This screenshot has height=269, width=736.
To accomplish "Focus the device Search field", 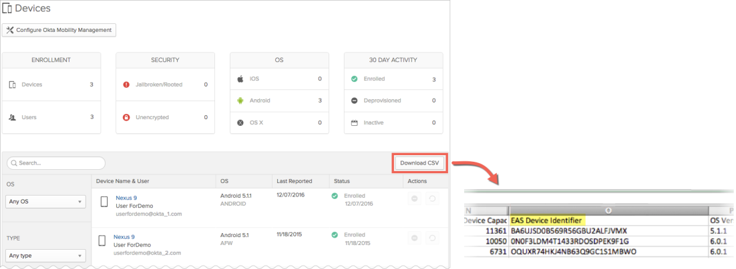I will tap(56, 163).
